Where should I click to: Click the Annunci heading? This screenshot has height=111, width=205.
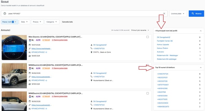[x=6, y=30]
